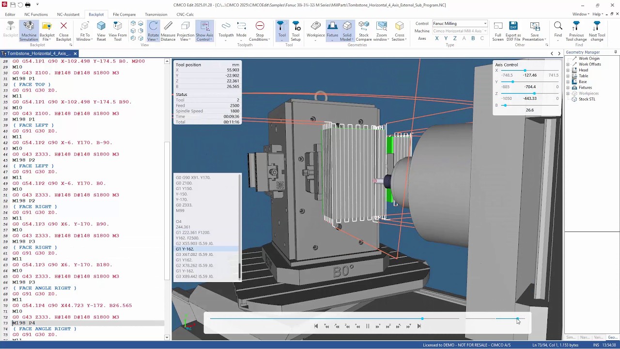The width and height of the screenshot is (620, 349).
Task: Toggle Tool visibility in ribbon
Action: click(282, 31)
